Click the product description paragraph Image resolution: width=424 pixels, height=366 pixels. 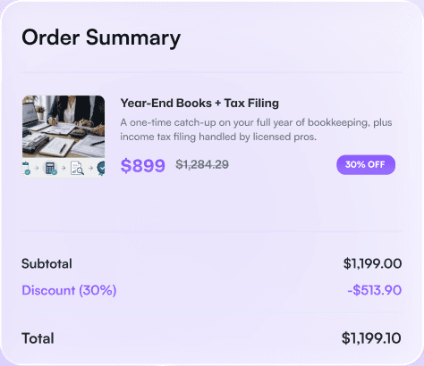256,129
